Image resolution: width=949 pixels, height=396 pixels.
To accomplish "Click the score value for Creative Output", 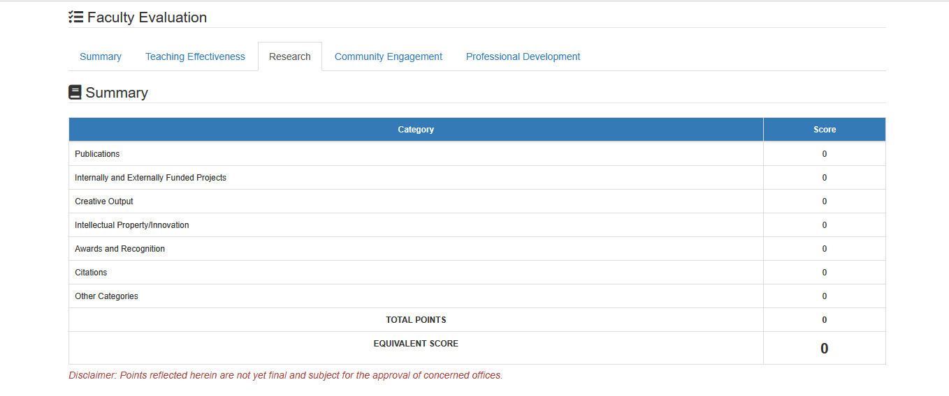I will 825,201.
